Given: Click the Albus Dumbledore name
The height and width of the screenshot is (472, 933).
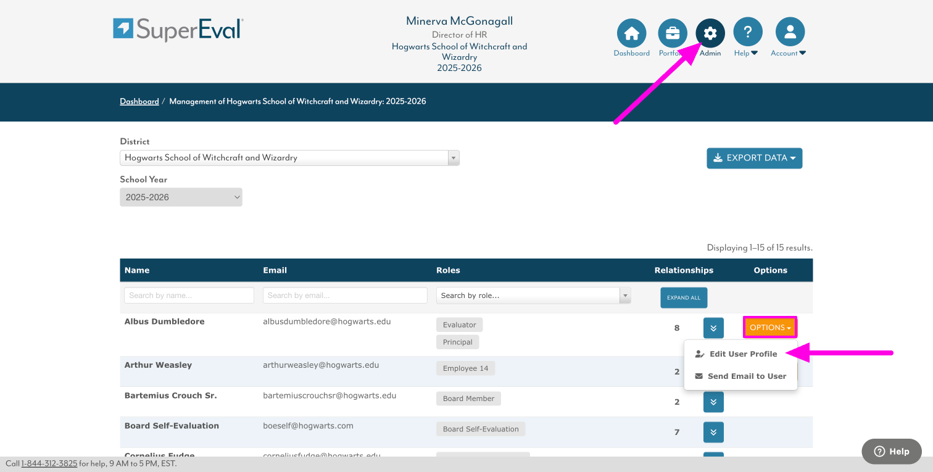Looking at the screenshot, I should coord(164,321).
